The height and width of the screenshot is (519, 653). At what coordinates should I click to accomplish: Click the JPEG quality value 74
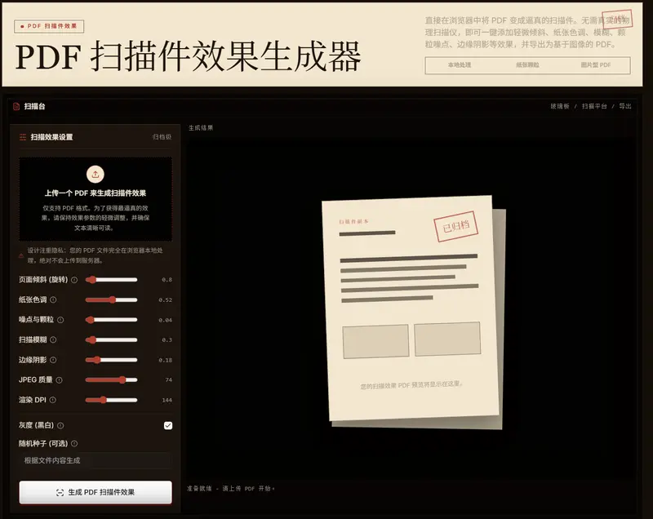click(168, 379)
